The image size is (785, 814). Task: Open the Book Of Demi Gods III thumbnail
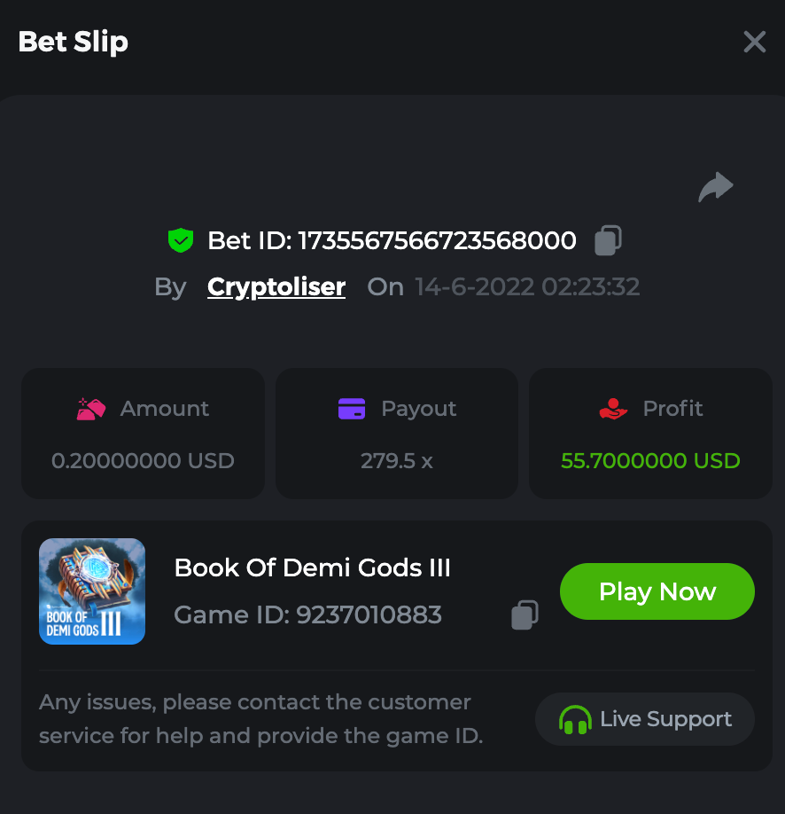[x=92, y=591]
